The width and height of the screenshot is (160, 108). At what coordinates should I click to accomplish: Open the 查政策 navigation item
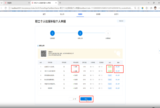[x=98, y=14]
